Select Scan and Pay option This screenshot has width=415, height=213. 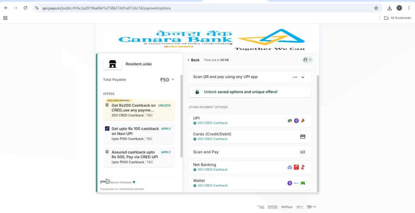(250, 152)
